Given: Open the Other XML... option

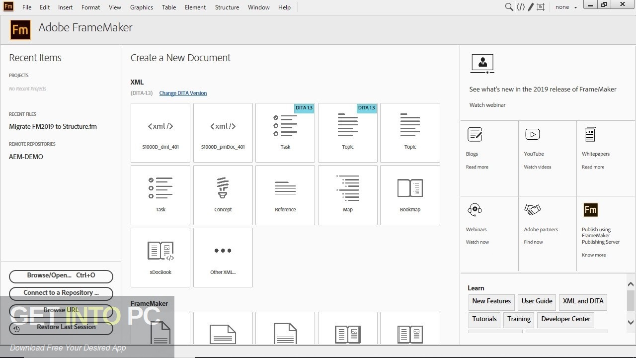Looking at the screenshot, I should tap(223, 258).
